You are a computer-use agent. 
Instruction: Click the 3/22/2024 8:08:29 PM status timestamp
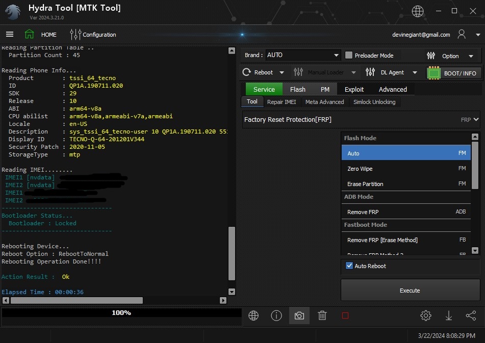coord(447,335)
